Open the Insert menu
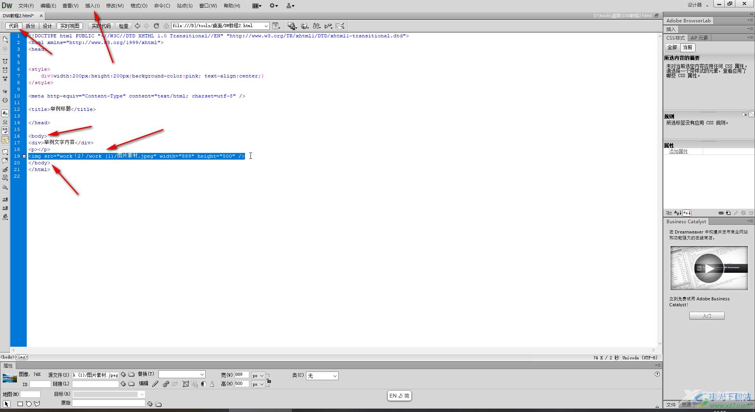This screenshot has height=412, width=755. pyautogui.click(x=92, y=6)
